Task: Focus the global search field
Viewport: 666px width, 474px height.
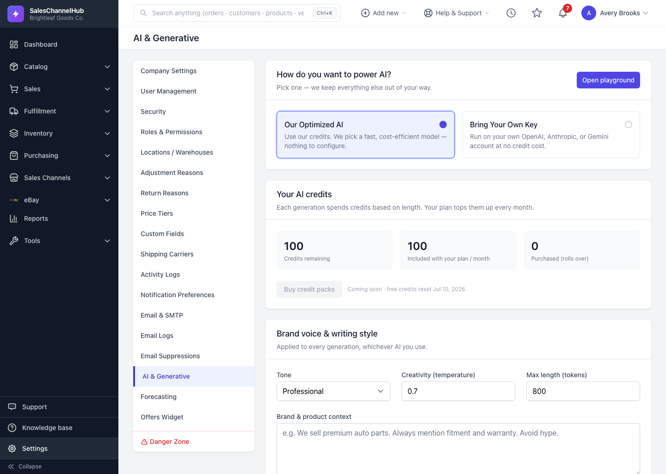Action: coord(237,13)
